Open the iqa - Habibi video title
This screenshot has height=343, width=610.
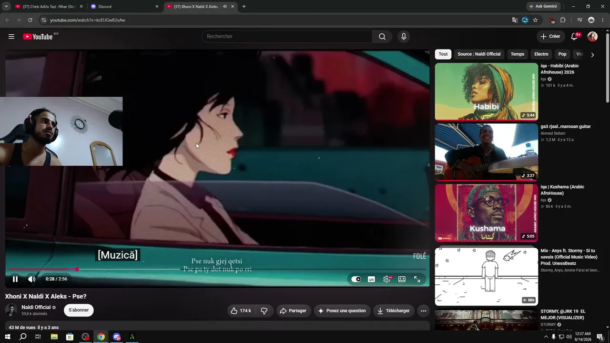(x=559, y=69)
